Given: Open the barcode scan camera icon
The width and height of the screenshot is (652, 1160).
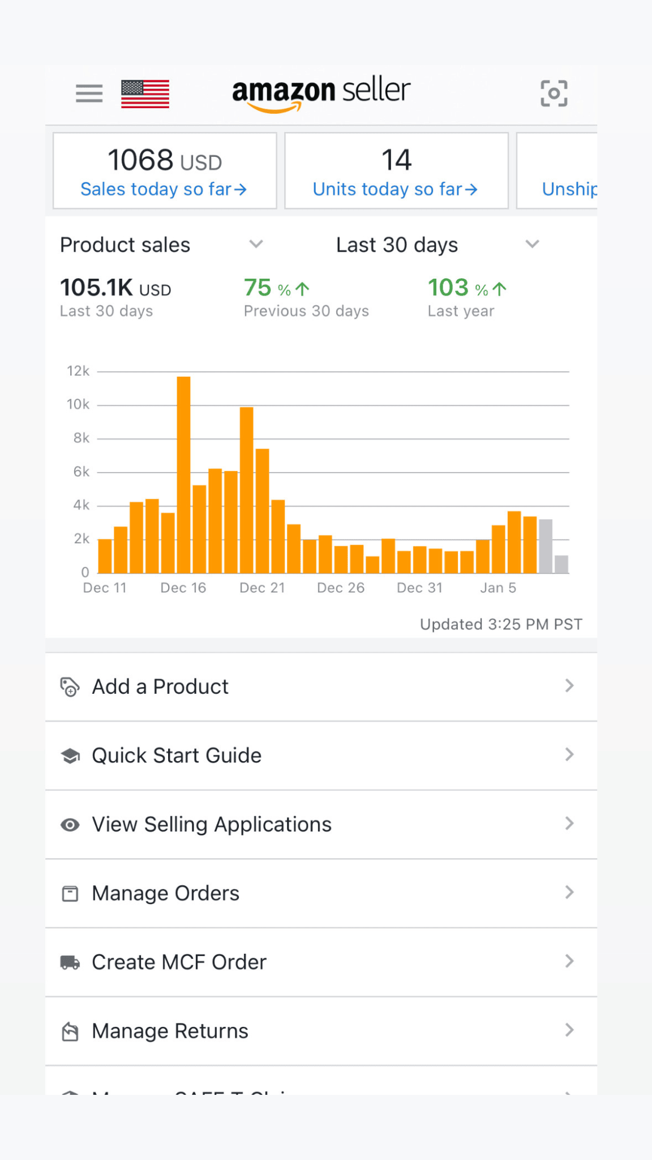Looking at the screenshot, I should (x=554, y=93).
